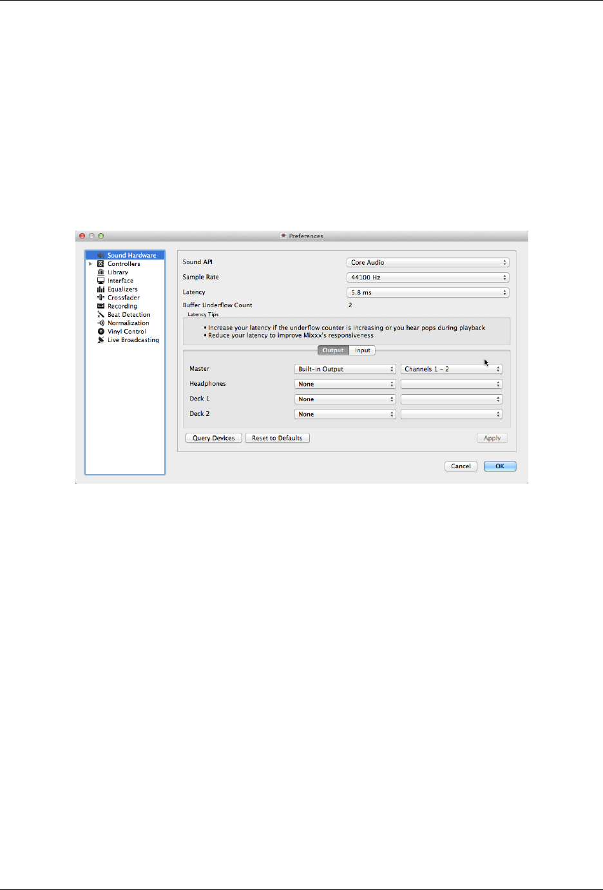Open the Library preferences page

pyautogui.click(x=118, y=272)
